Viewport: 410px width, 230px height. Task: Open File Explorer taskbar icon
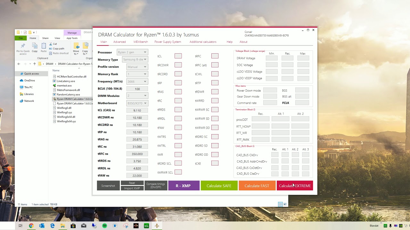pyautogui.click(x=63, y=226)
